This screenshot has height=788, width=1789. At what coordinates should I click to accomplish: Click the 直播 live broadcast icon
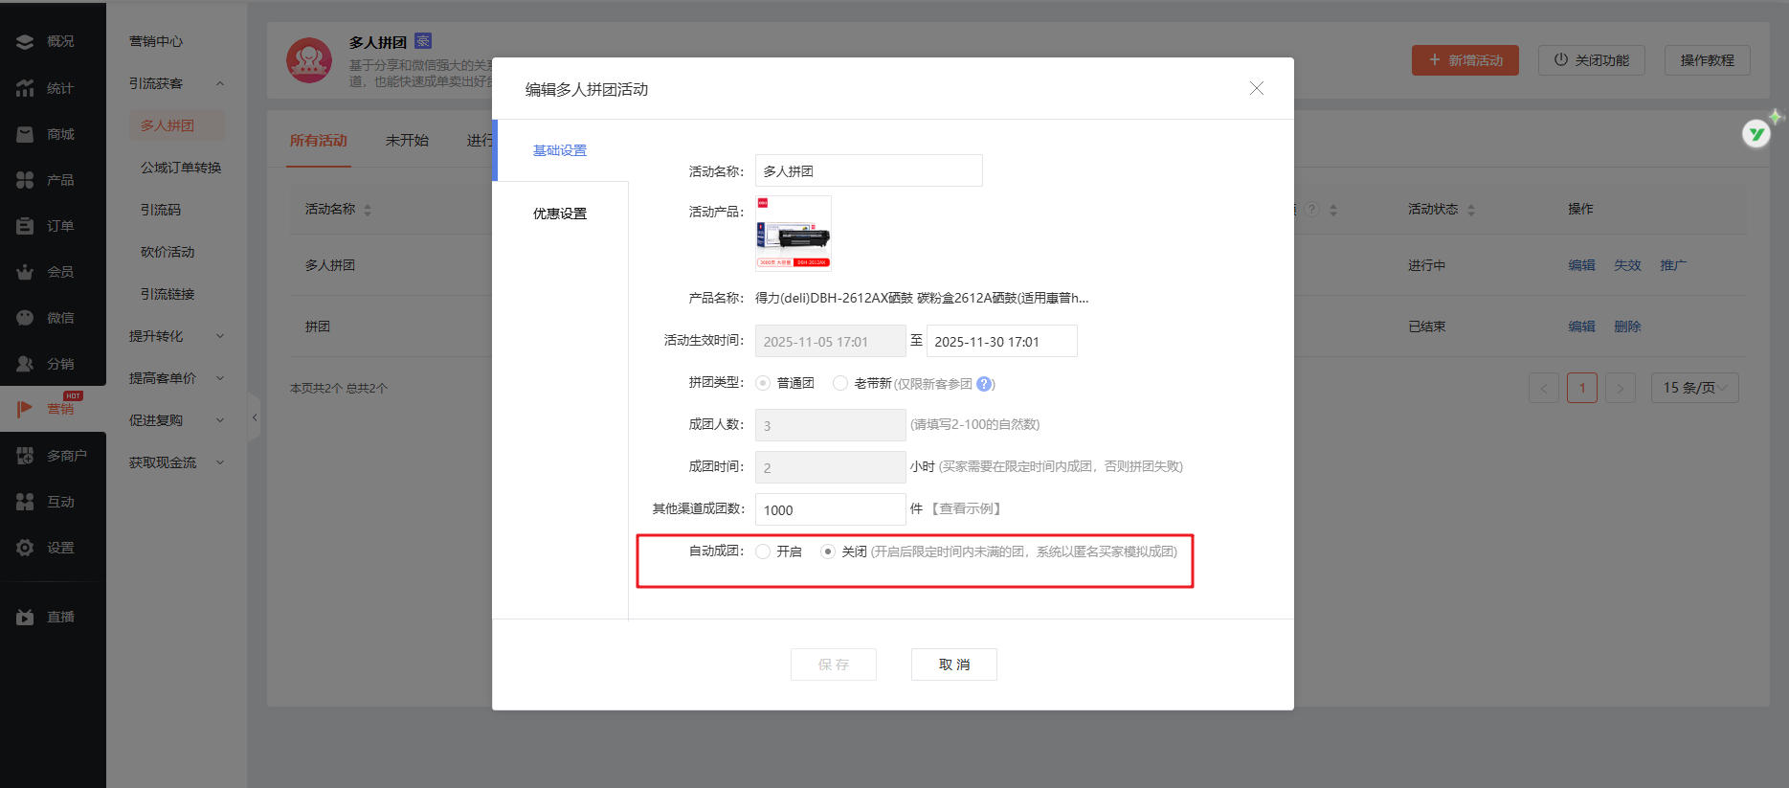point(25,617)
